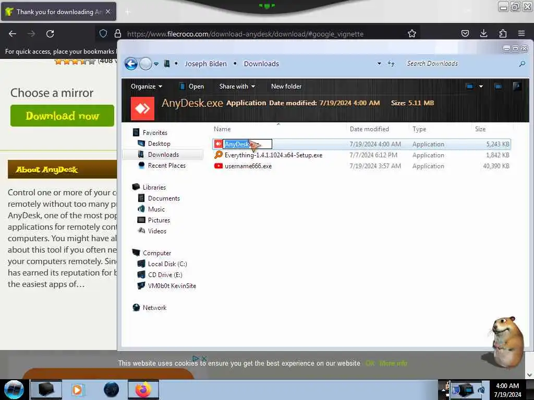Viewport: 534px width, 400px height.
Task: Close the filecroco browser tab
Action: pyautogui.click(x=108, y=11)
